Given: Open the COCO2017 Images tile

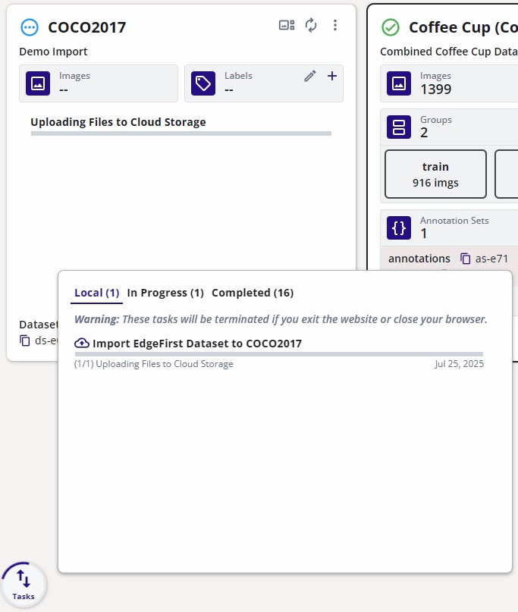Looking at the screenshot, I should pyautogui.click(x=99, y=83).
